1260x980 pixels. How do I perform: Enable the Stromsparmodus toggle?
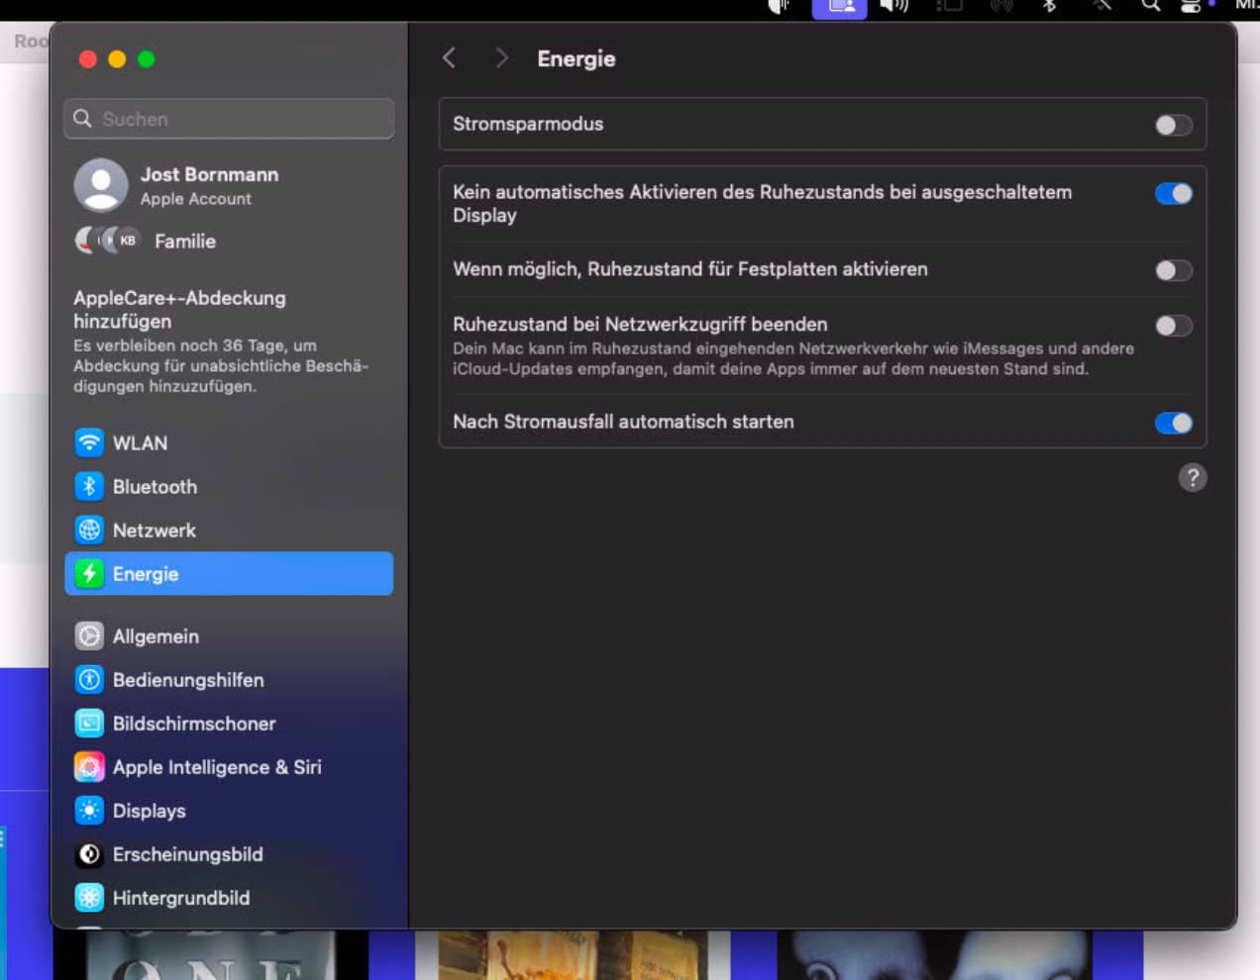pyautogui.click(x=1174, y=125)
